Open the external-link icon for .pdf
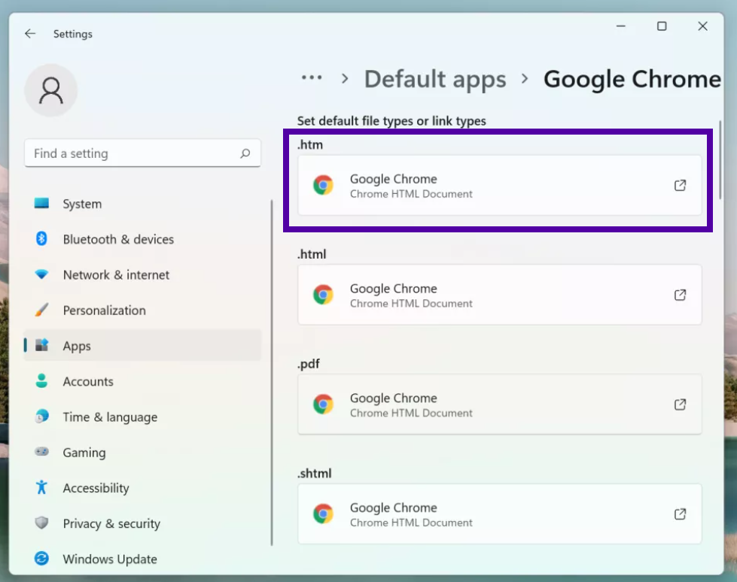This screenshot has height=582, width=737. 680,405
